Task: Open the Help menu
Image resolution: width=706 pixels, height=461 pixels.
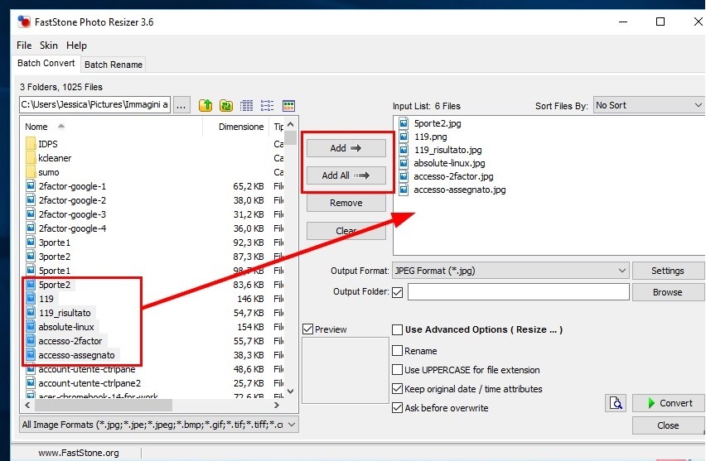Action: coord(76,46)
